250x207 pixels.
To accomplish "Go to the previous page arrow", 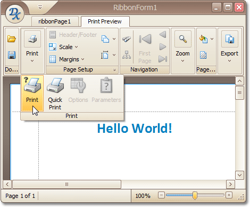I will 163,35.
